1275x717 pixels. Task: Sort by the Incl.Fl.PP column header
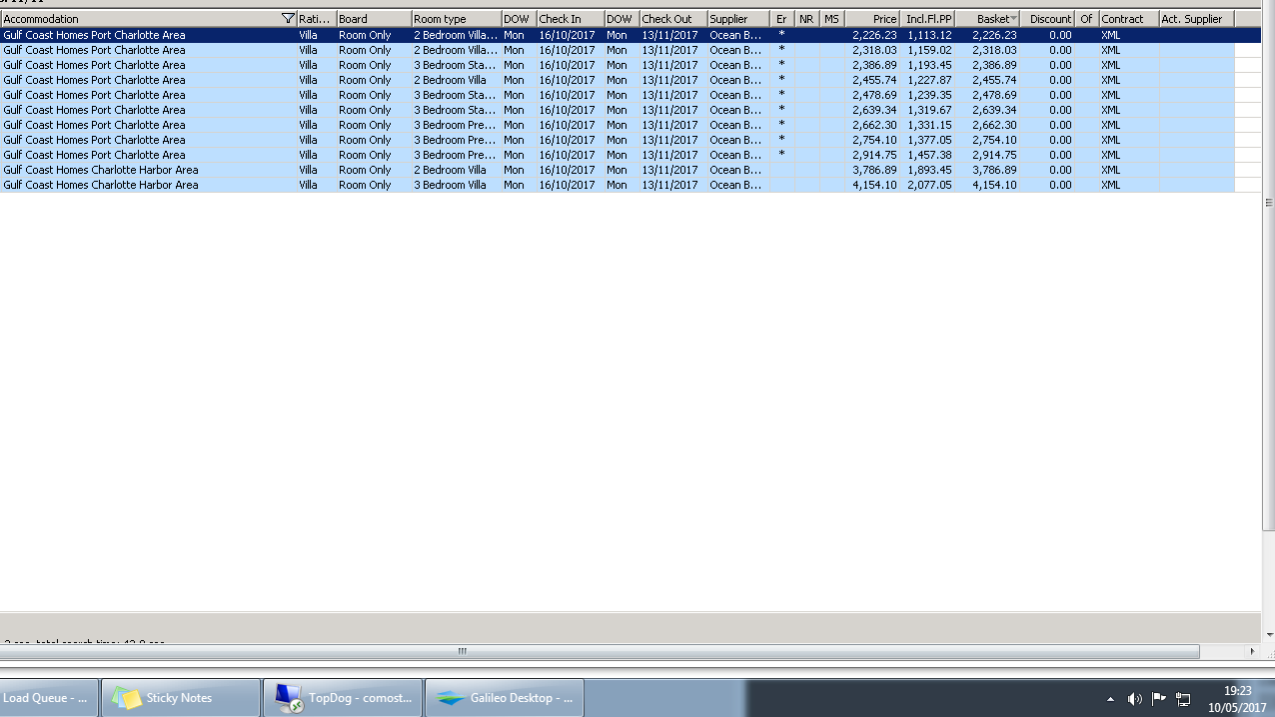[x=927, y=19]
